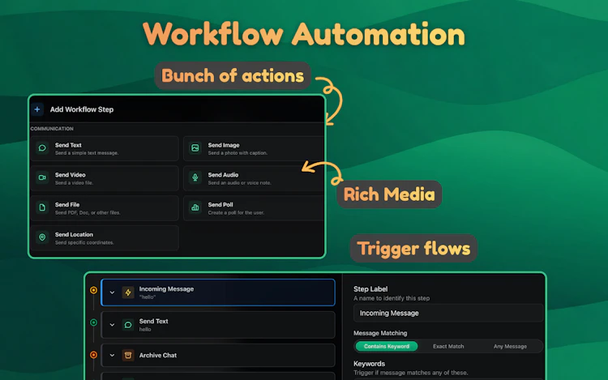Add the Send Audio action card
Viewport: 608px width, 380px height.
click(x=254, y=178)
